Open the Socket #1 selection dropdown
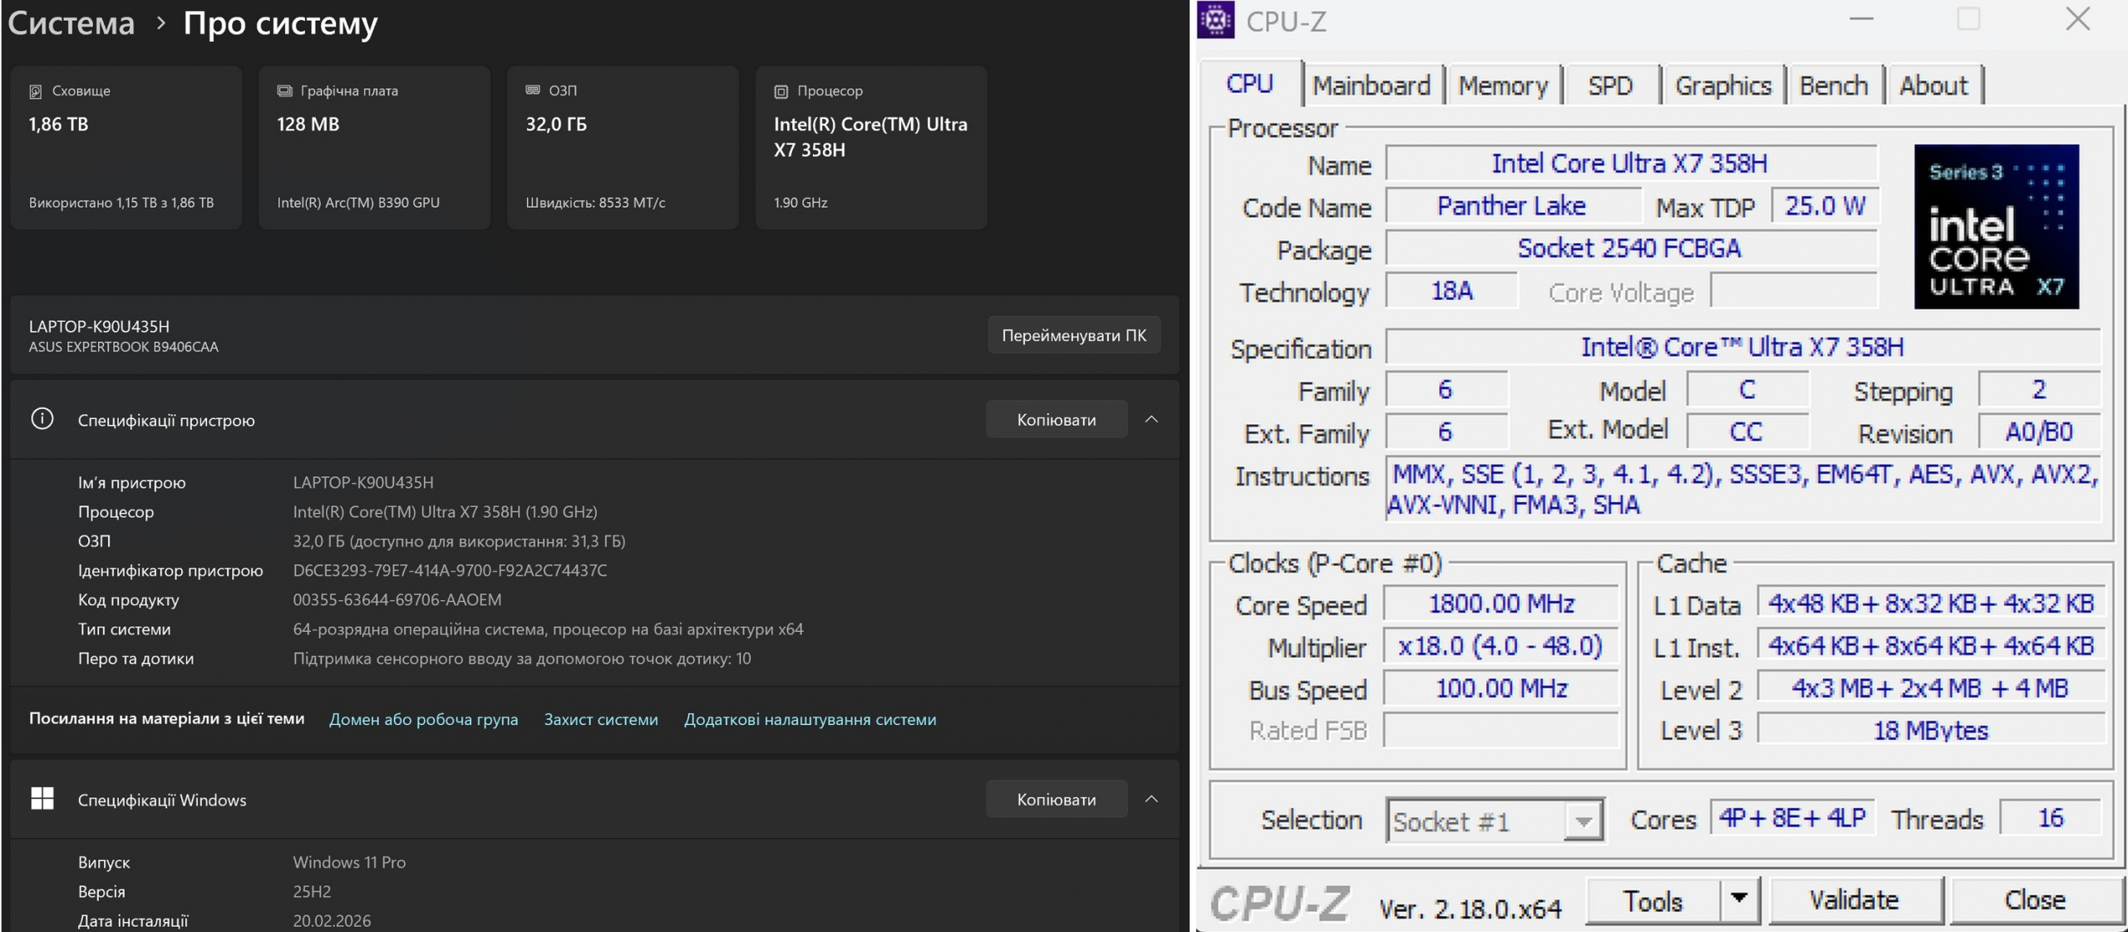 (x=1583, y=821)
